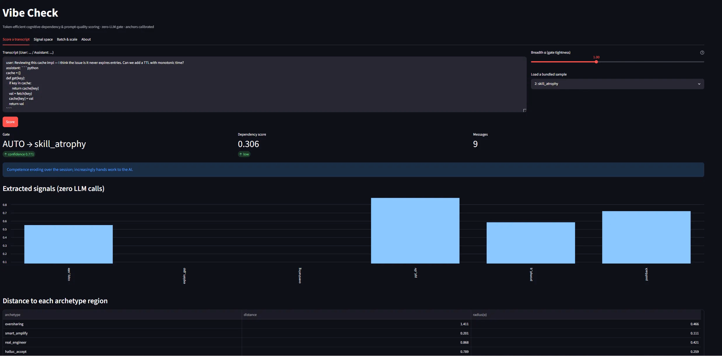Click the pushback bar in chart
Image resolution: width=722 pixels, height=356 pixels.
646,237
